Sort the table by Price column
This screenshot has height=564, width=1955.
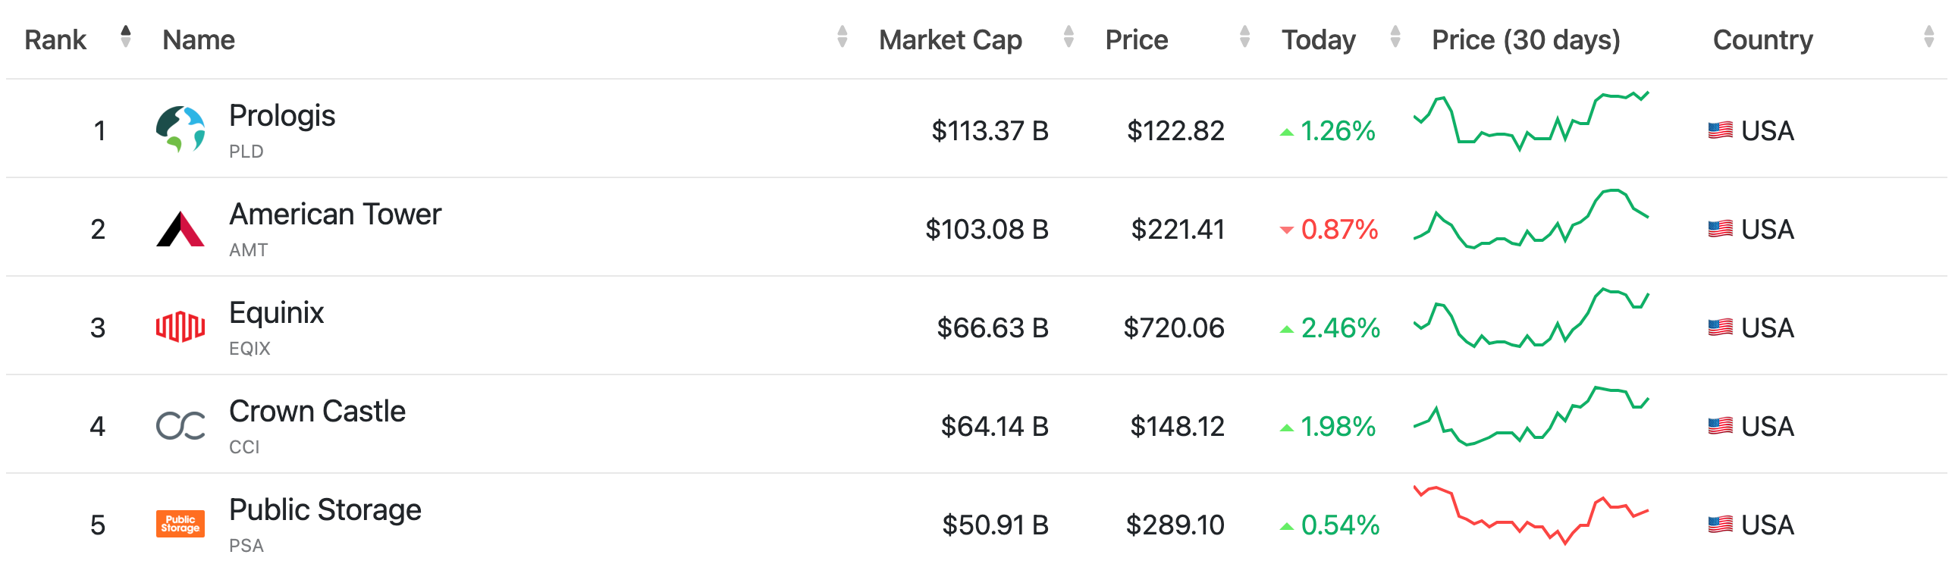[x=1244, y=37]
